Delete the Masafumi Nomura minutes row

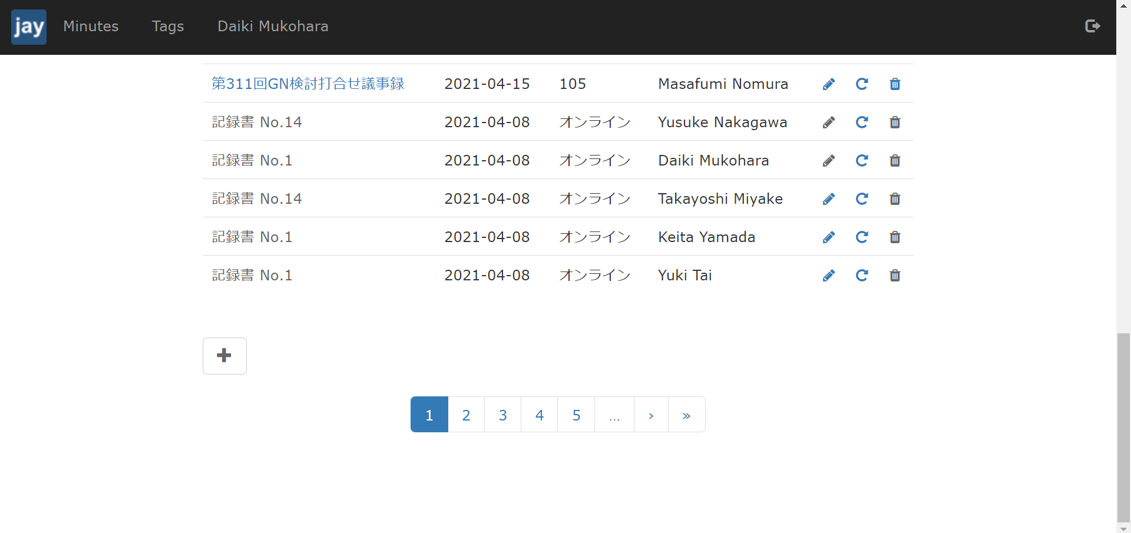pos(894,84)
